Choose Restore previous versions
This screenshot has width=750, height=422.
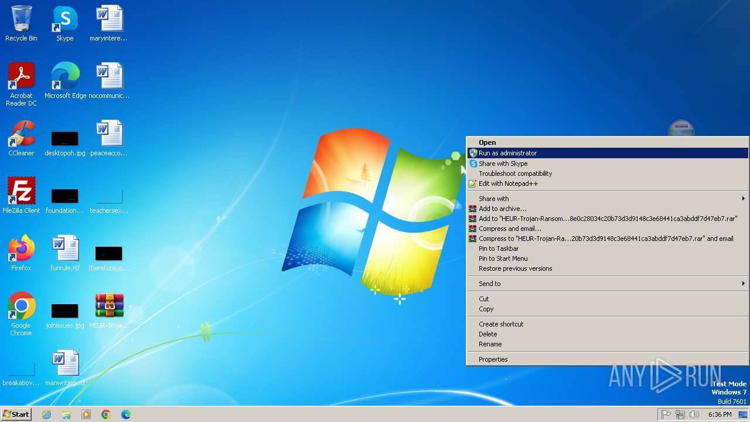(607, 268)
